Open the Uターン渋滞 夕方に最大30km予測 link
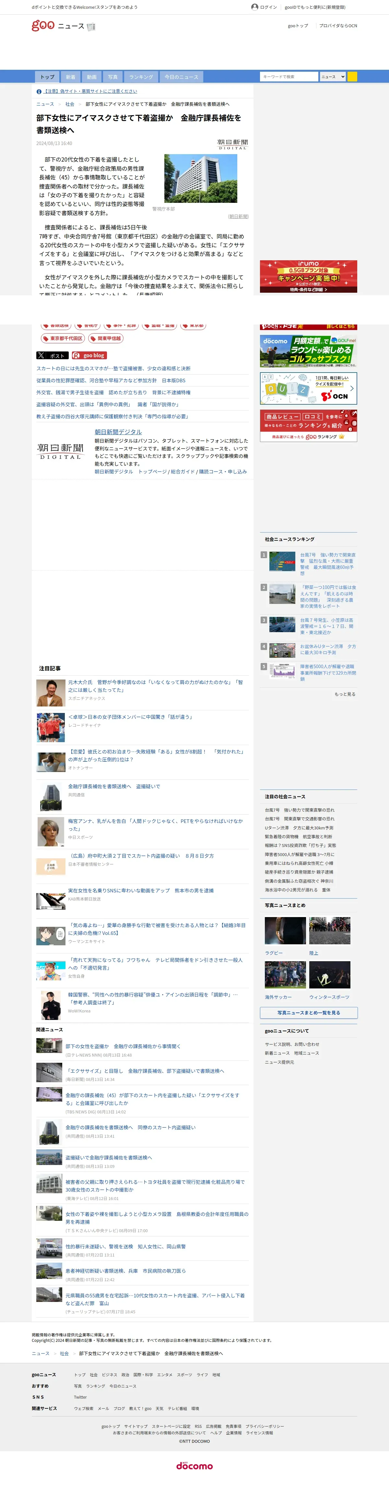 click(x=299, y=828)
